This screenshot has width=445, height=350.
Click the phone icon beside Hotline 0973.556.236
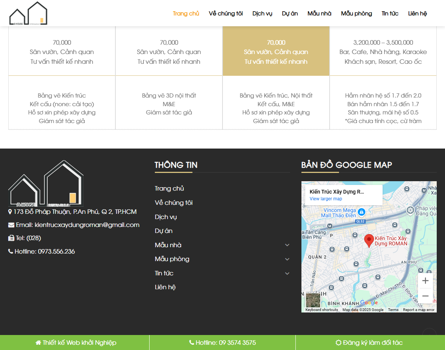[x=10, y=251]
